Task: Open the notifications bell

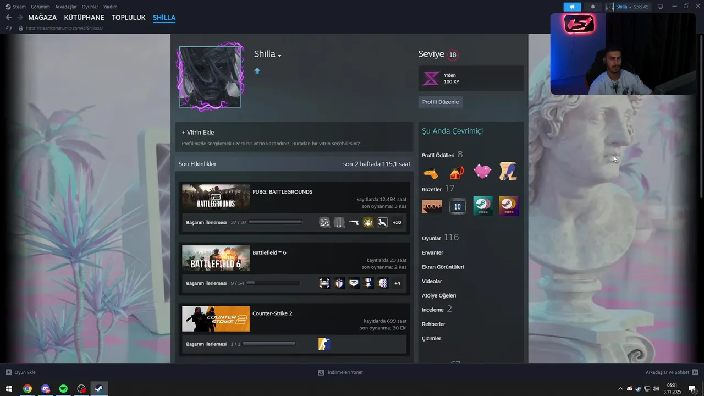Action: point(593,7)
